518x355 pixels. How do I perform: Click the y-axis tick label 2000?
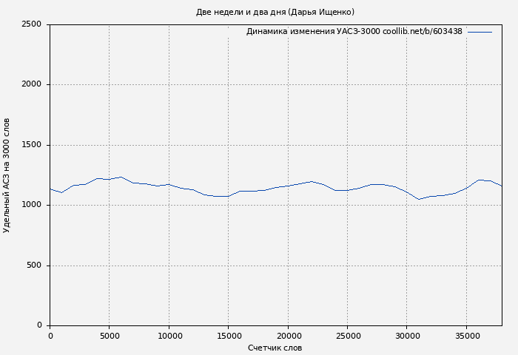[31, 84]
